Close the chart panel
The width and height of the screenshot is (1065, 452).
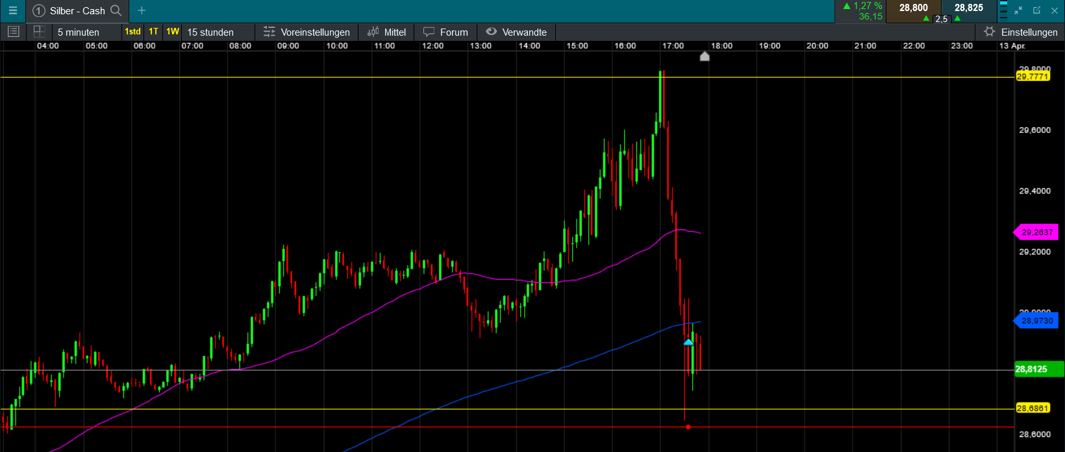tap(1054, 10)
